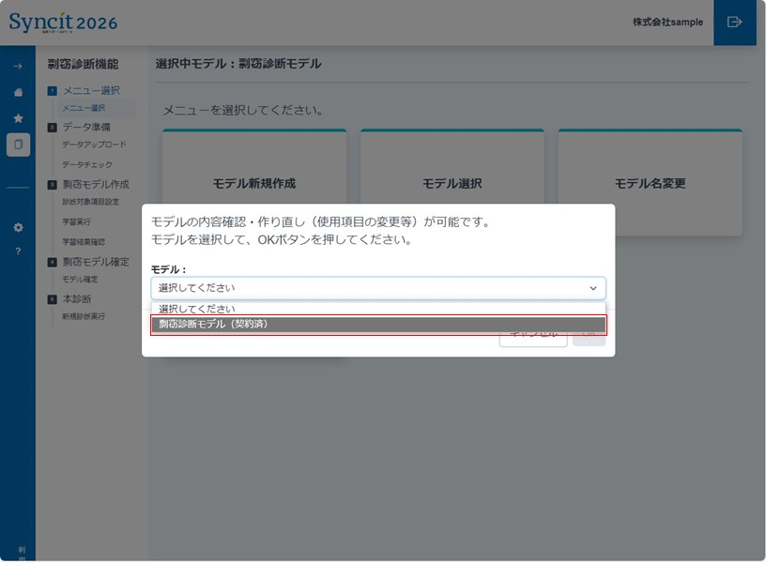Open the モデル dropdown chevron
The image size is (766, 562).
pos(591,288)
